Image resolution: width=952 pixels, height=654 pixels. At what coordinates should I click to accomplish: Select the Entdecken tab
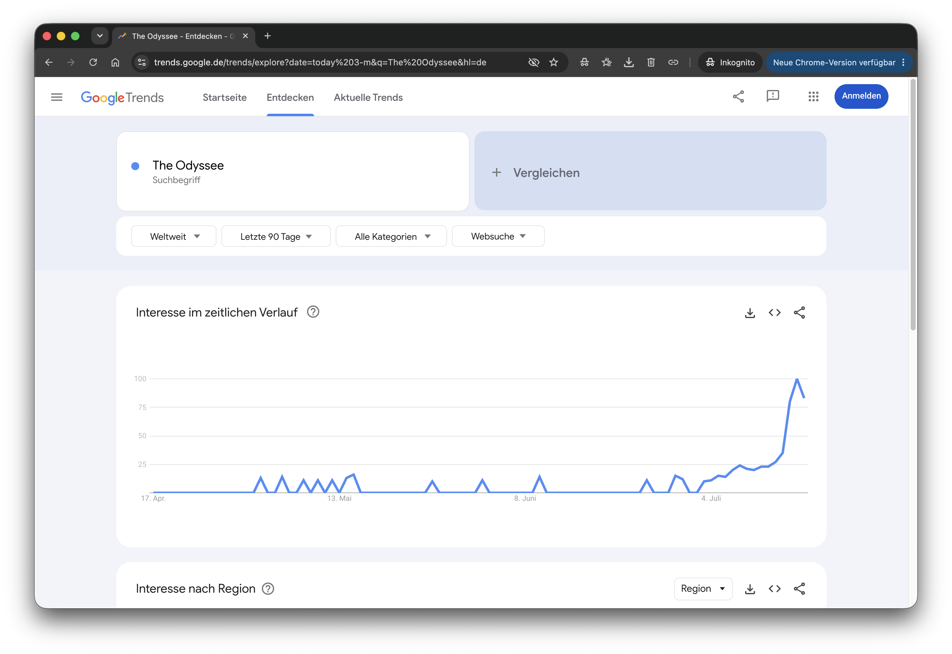pyautogui.click(x=290, y=97)
